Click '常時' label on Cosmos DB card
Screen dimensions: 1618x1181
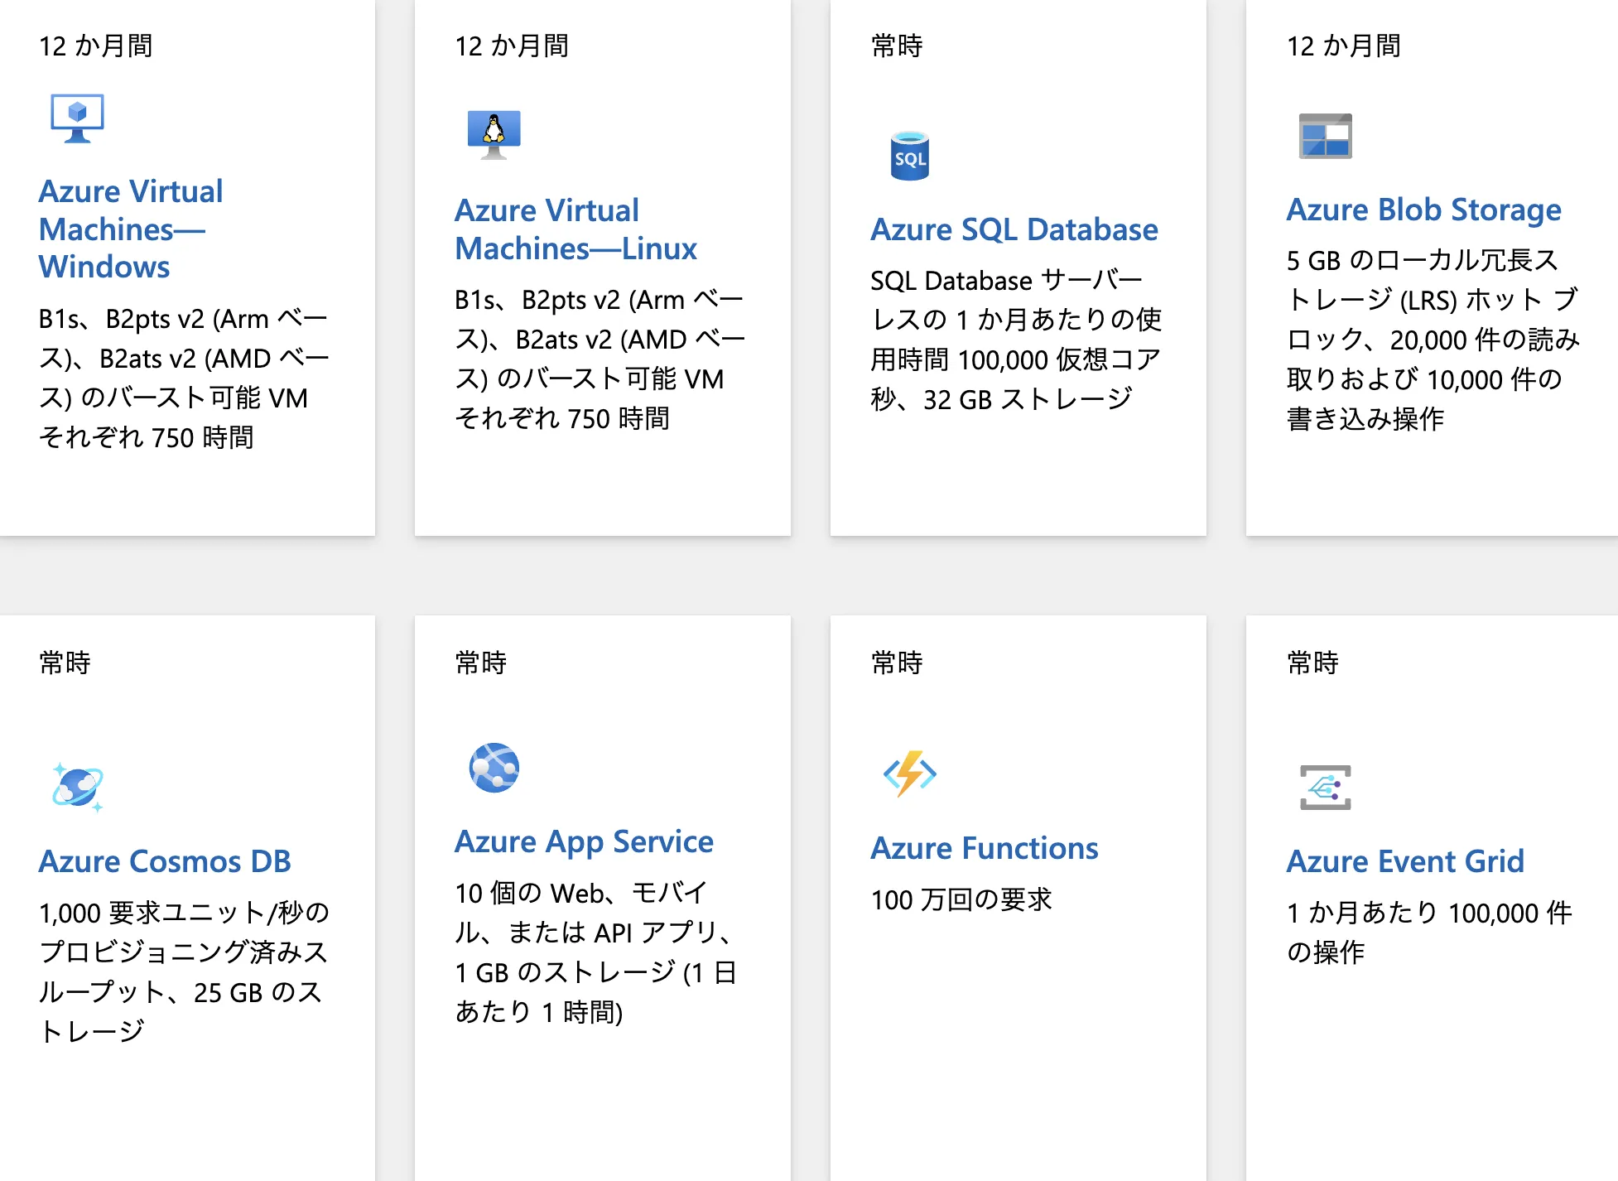tap(65, 663)
